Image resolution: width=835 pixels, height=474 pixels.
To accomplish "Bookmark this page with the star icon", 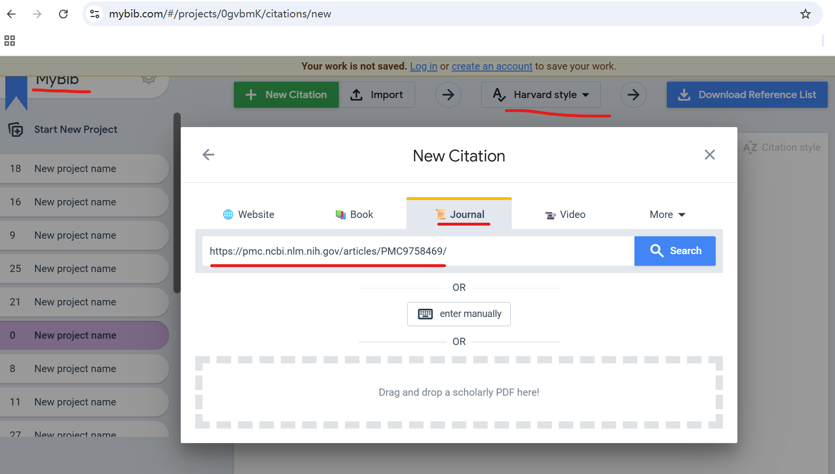I will tap(805, 14).
